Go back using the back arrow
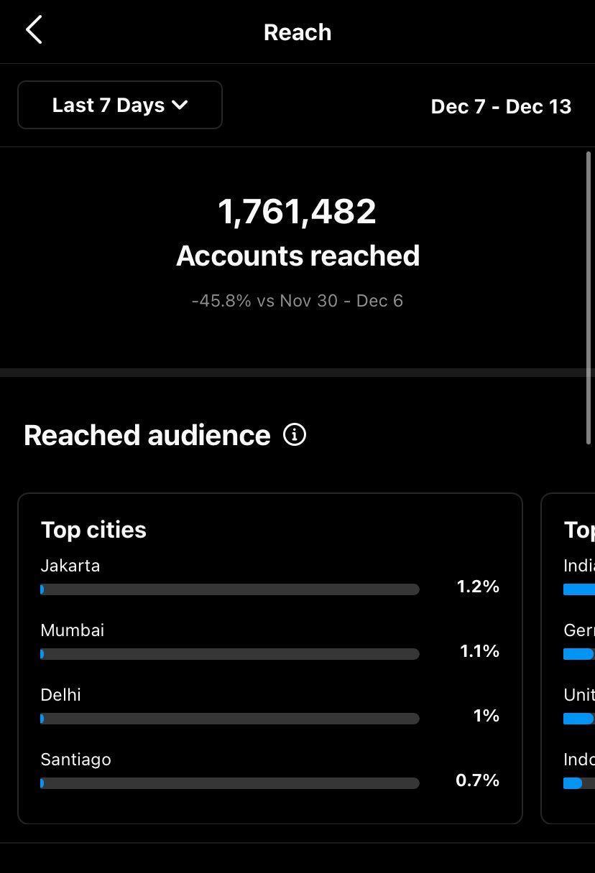The height and width of the screenshot is (873, 595). (34, 31)
